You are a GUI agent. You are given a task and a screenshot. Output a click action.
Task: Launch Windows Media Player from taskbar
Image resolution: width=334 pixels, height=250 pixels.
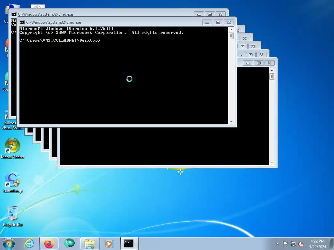pos(109,243)
